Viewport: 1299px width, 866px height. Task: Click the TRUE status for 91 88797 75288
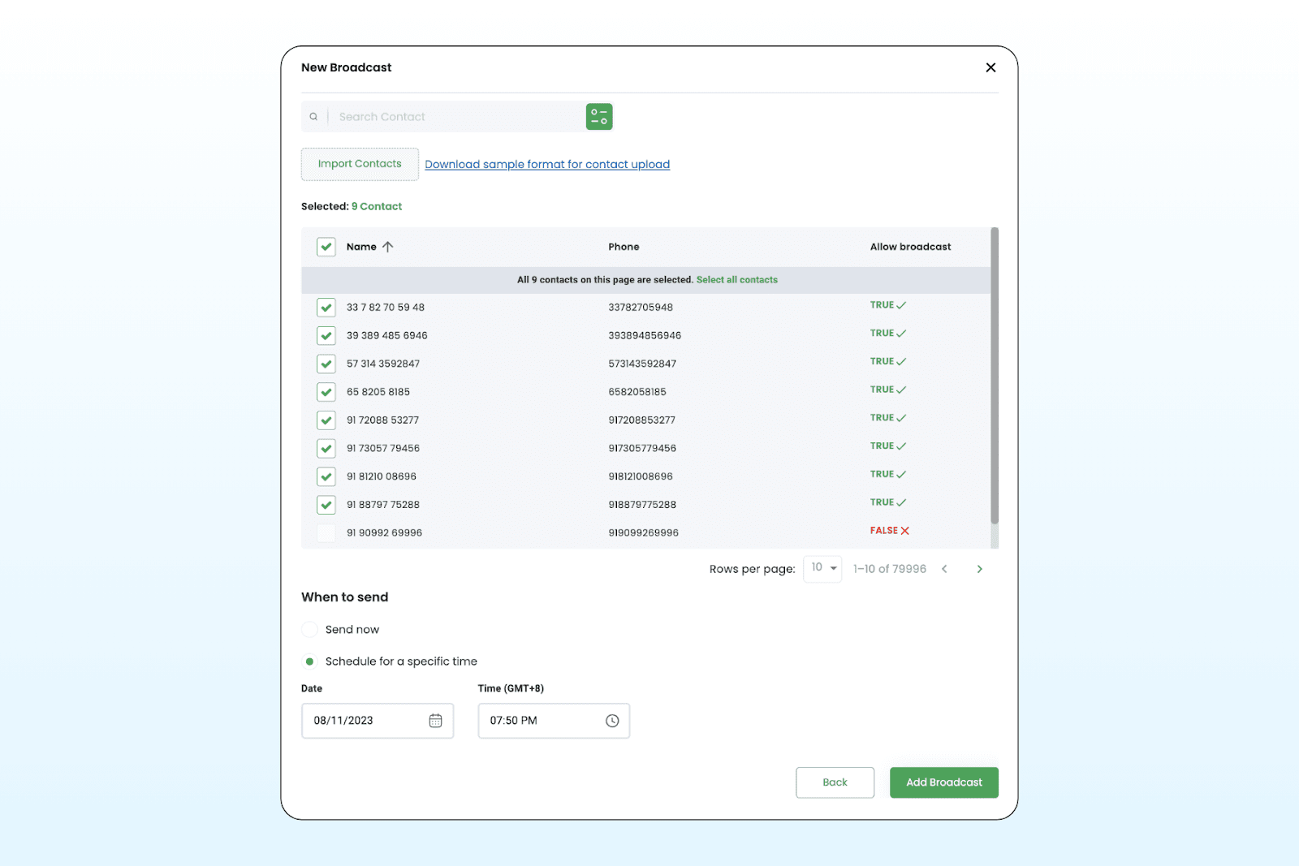pos(888,502)
